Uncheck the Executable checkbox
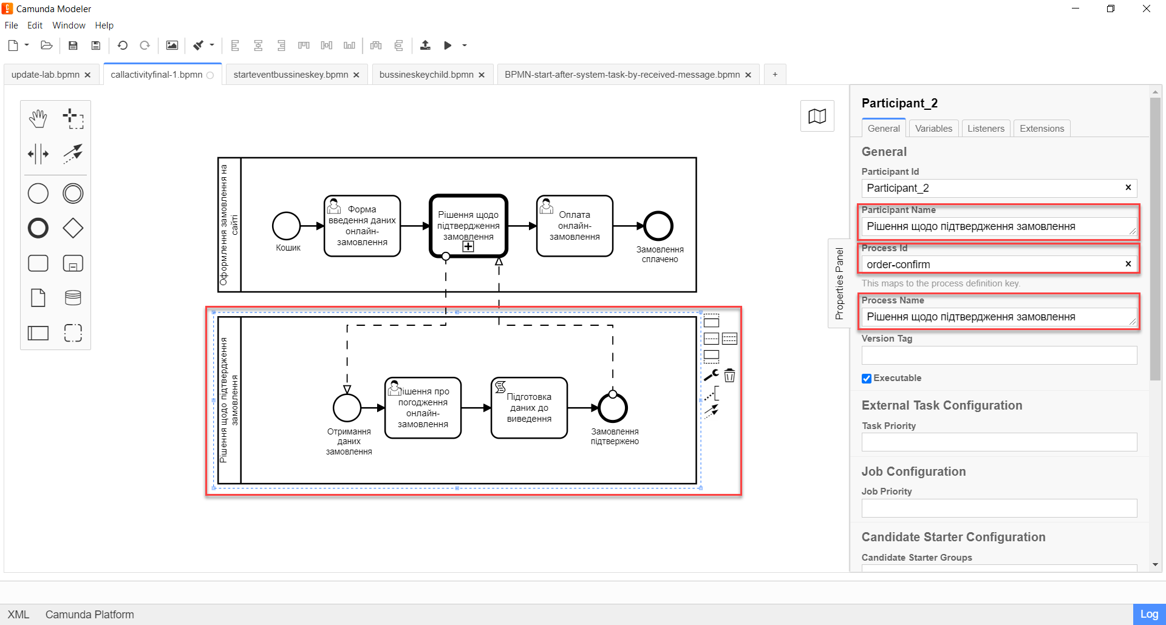Viewport: 1166px width, 625px height. tap(867, 379)
